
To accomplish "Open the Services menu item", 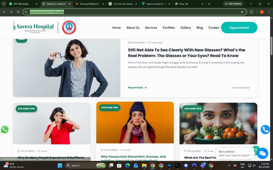I will [151, 27].
